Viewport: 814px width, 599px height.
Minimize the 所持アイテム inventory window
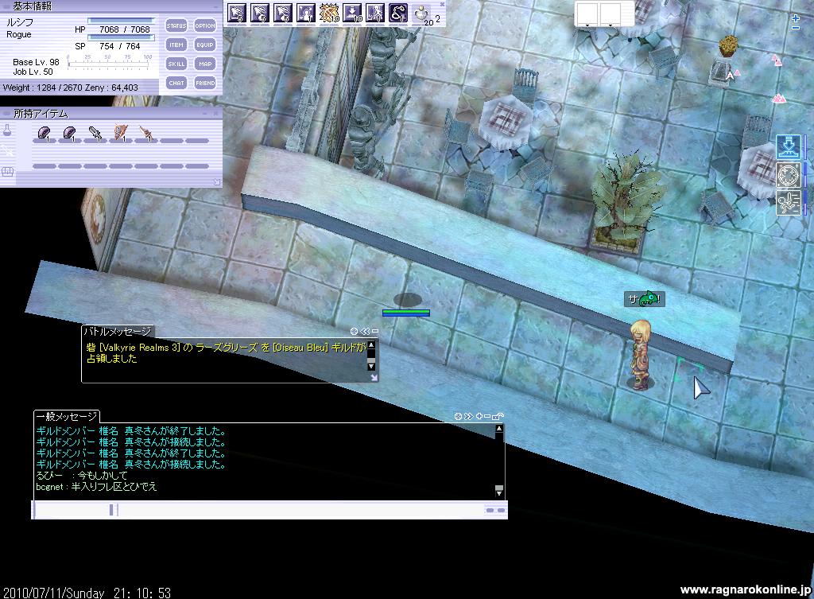click(x=204, y=113)
